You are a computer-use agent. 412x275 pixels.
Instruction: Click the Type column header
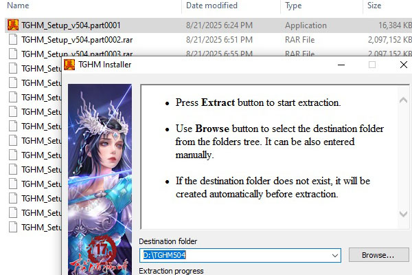coord(293,5)
